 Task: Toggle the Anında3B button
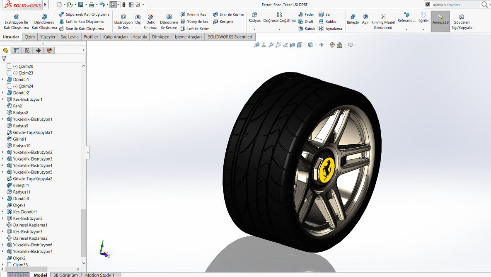(440, 21)
